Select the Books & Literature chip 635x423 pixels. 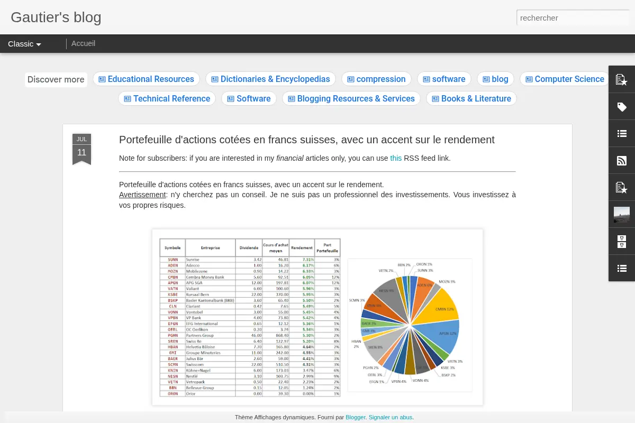(x=471, y=99)
